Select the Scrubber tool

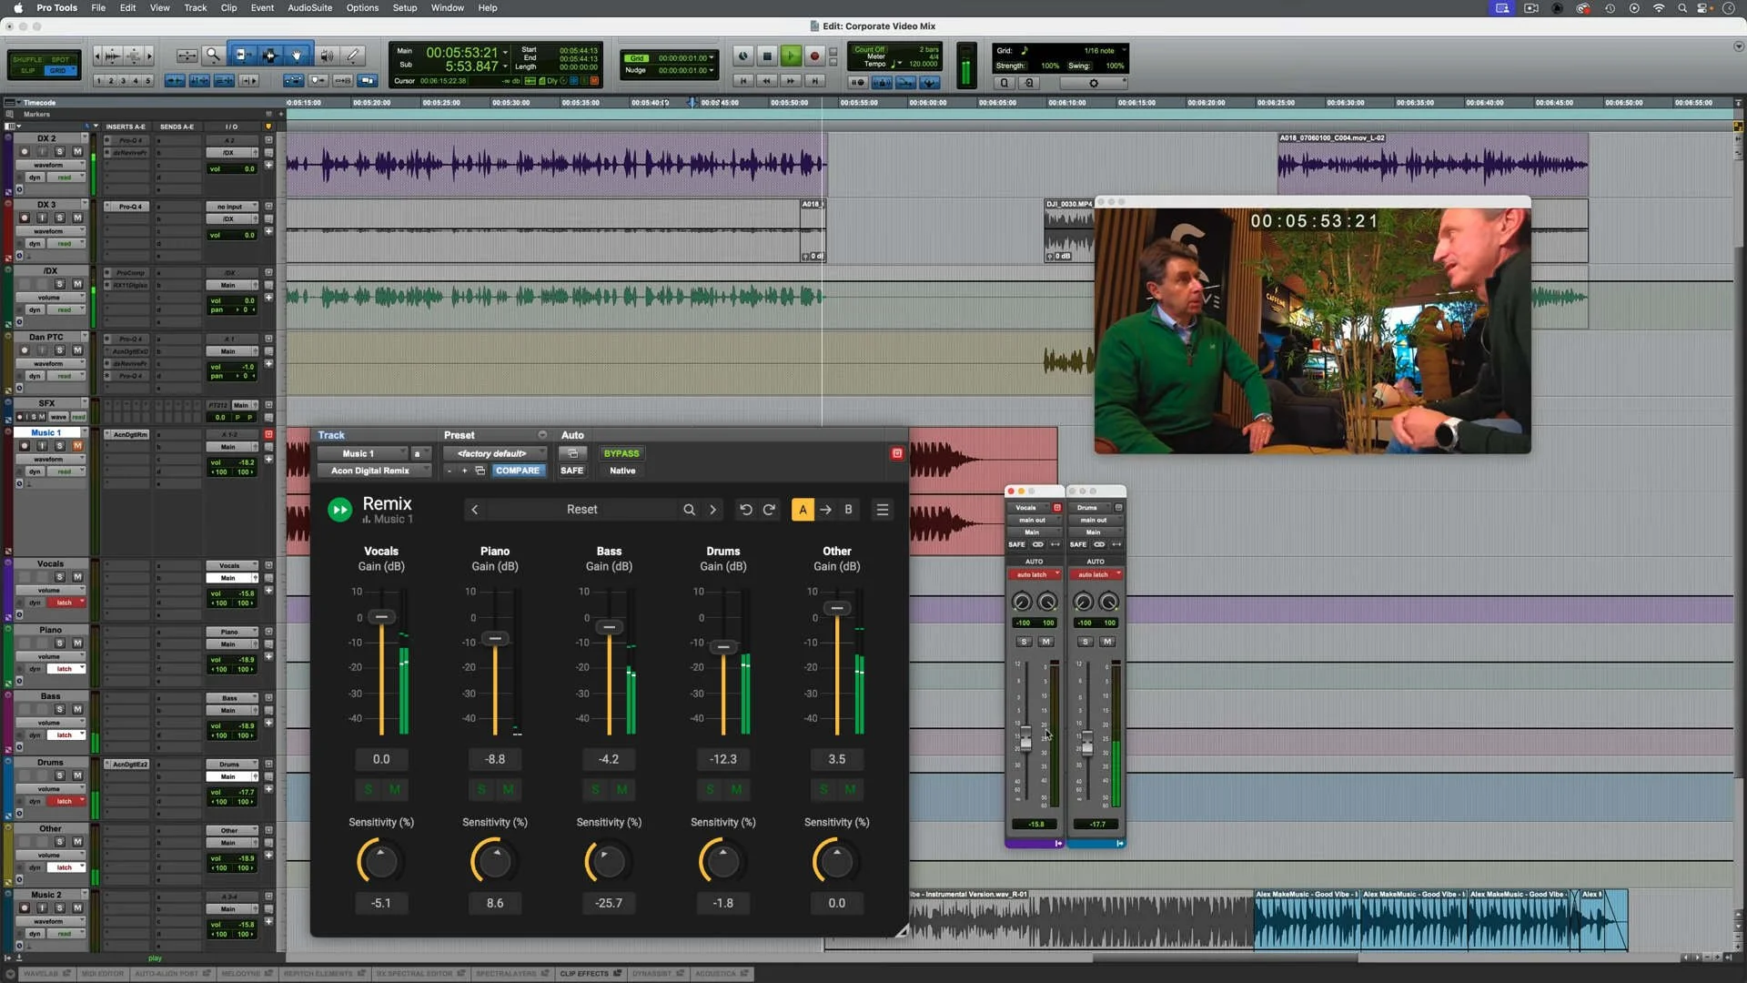click(x=328, y=56)
